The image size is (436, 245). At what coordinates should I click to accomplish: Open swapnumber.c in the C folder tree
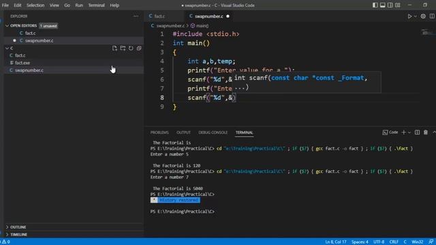[29, 70]
